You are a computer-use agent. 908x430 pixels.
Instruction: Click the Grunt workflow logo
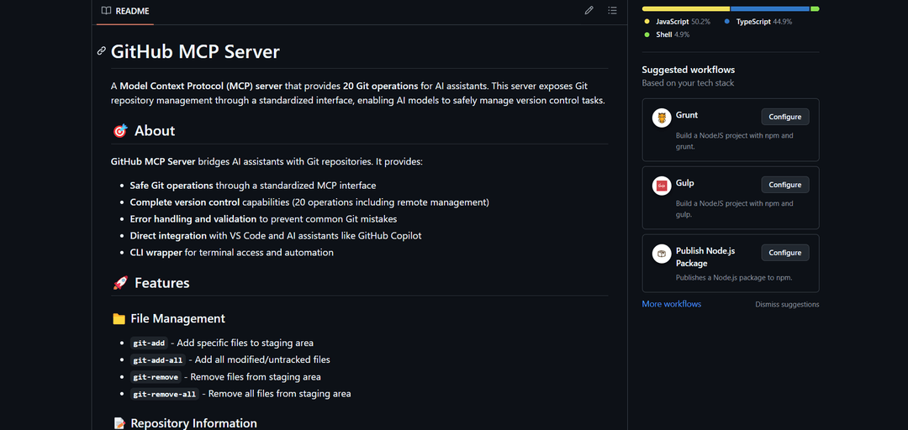(x=662, y=118)
